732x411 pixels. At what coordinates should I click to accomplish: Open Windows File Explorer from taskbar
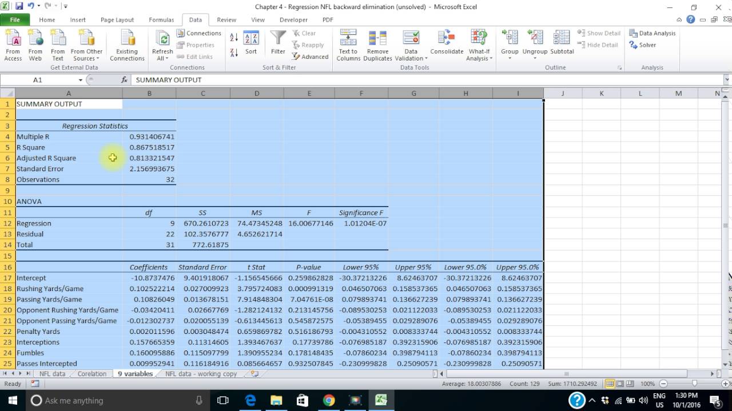(276, 400)
